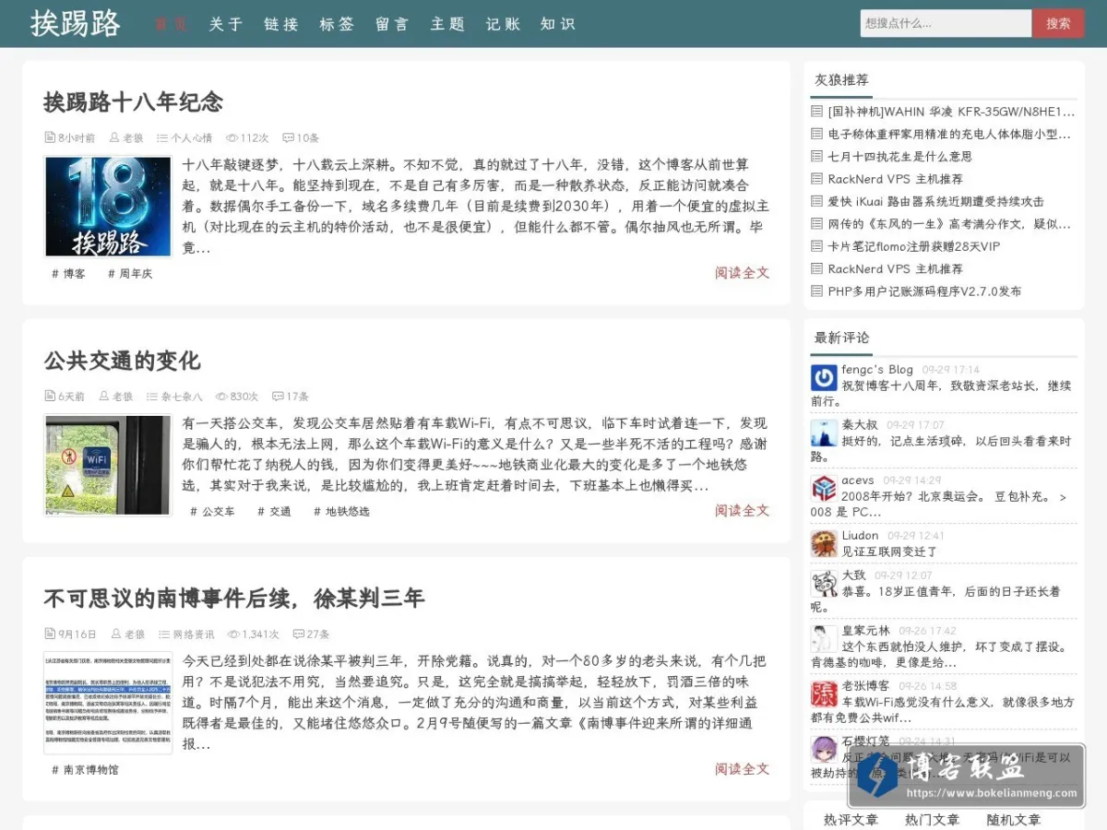
Task: Open the 主题 menu item
Action: (x=446, y=24)
